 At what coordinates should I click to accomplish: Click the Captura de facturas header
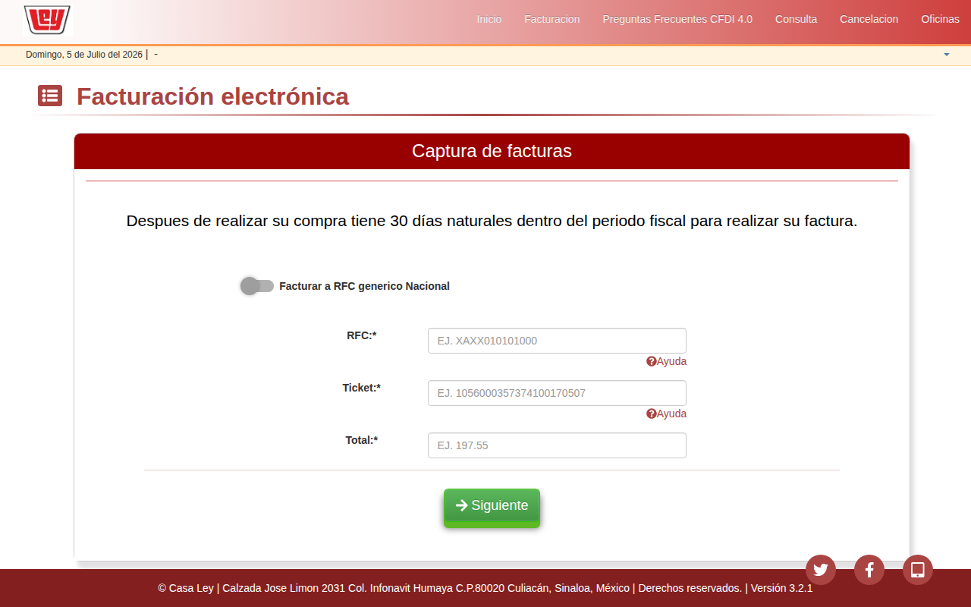point(492,151)
